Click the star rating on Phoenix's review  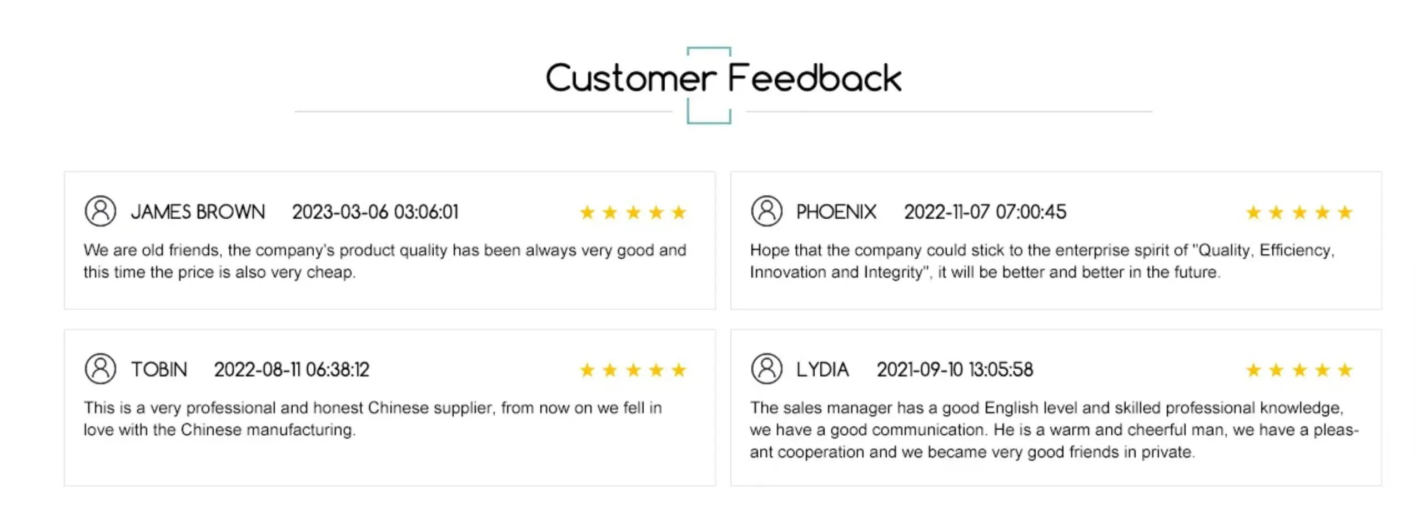(x=1299, y=212)
